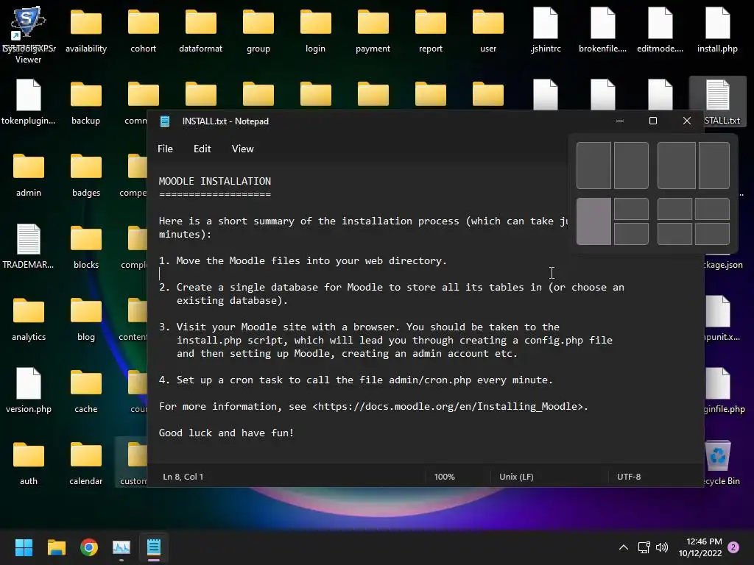This screenshot has width=754, height=565.
Task: Select the badges folder on desktop
Action: tap(86, 175)
